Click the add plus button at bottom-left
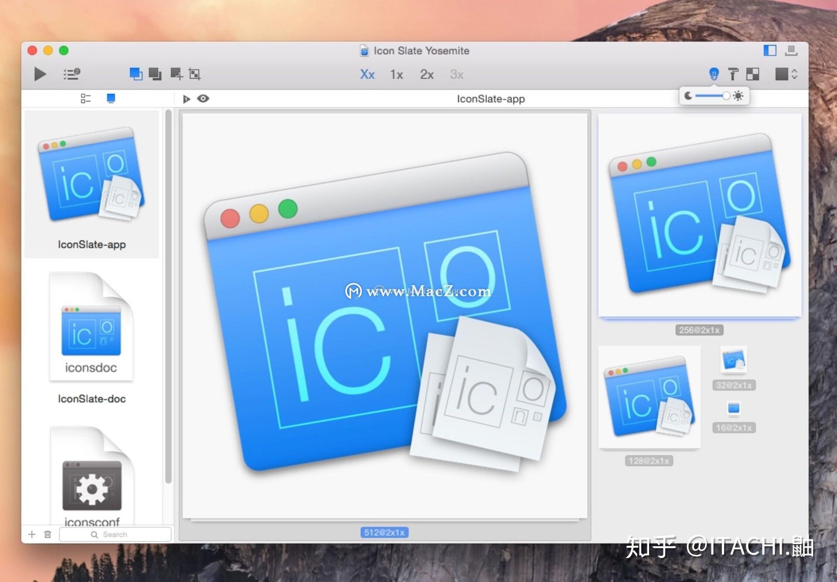Viewport: 837px width, 582px height. click(32, 534)
